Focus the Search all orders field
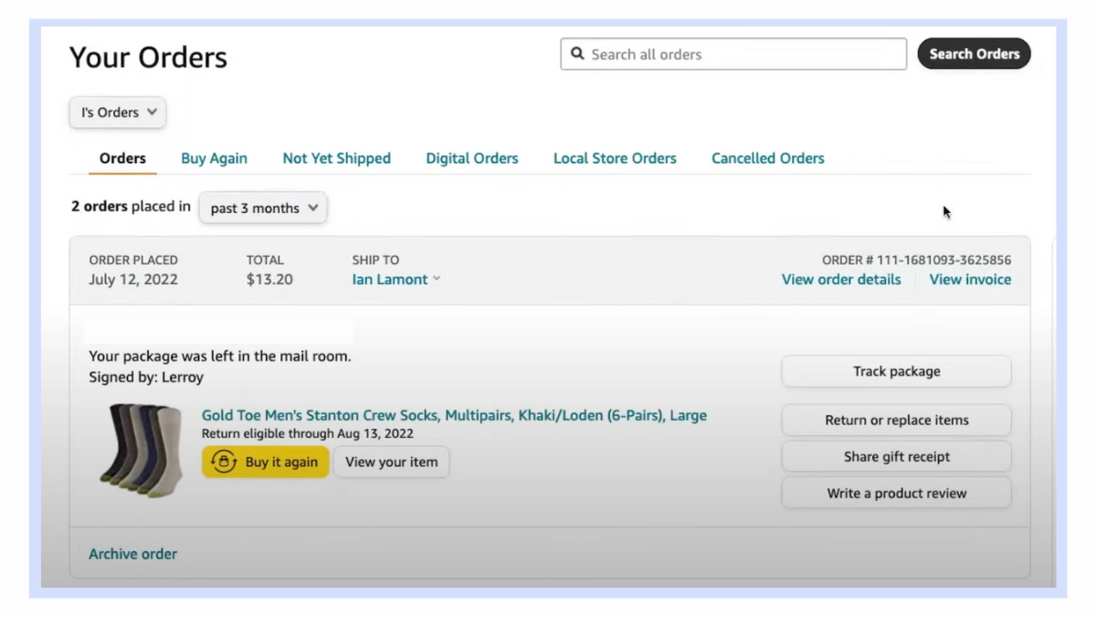This screenshot has height=617, width=1096. [733, 54]
